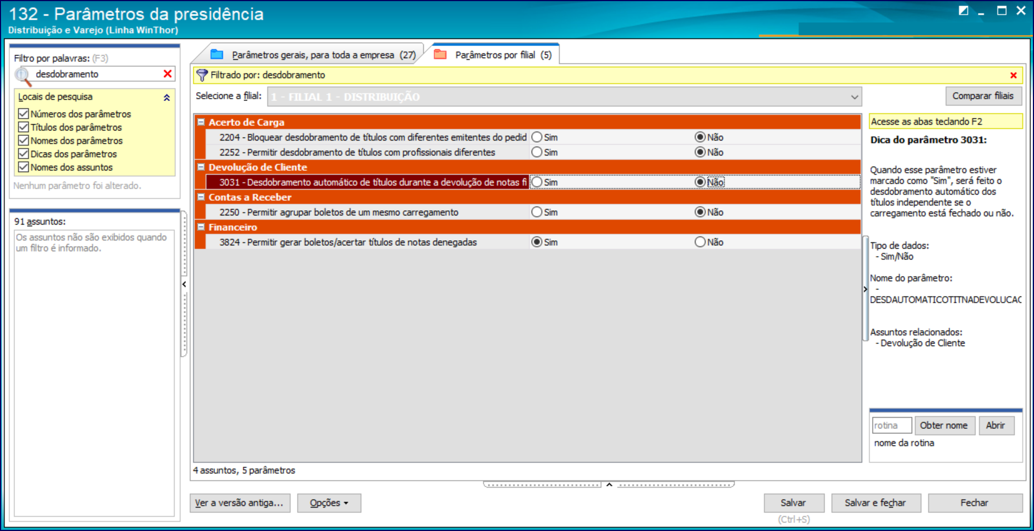
Task: Select Não for parameter 2250
Action: [700, 212]
